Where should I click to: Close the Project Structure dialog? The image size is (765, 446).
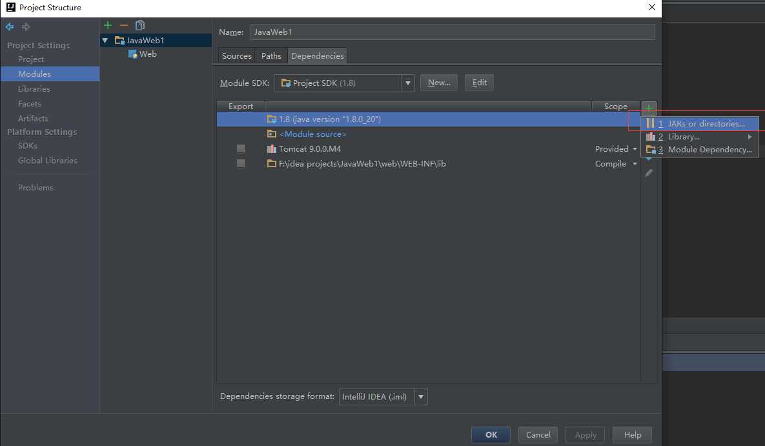coord(651,7)
